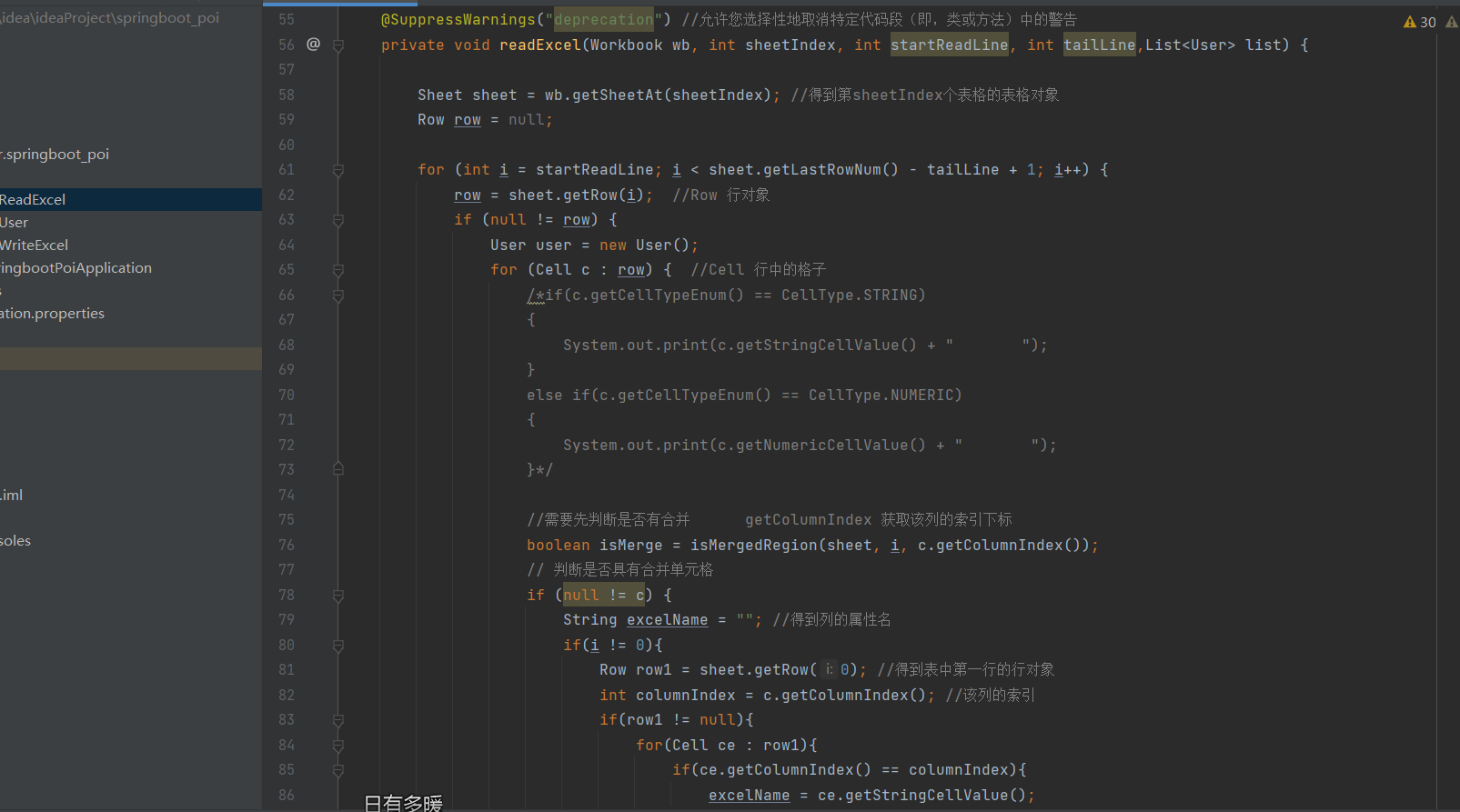Image resolution: width=1460 pixels, height=812 pixels.
Task: Collapse the if(i != 0) fold on line 80
Action: click(337, 646)
